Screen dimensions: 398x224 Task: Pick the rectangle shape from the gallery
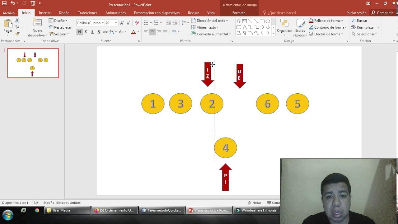262,21
